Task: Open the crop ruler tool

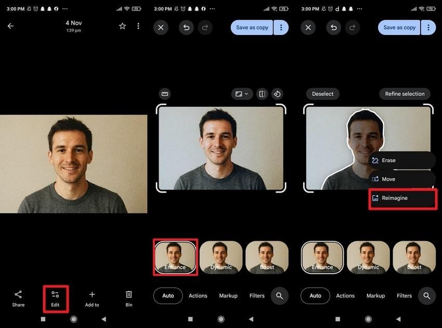Action: coord(165,94)
